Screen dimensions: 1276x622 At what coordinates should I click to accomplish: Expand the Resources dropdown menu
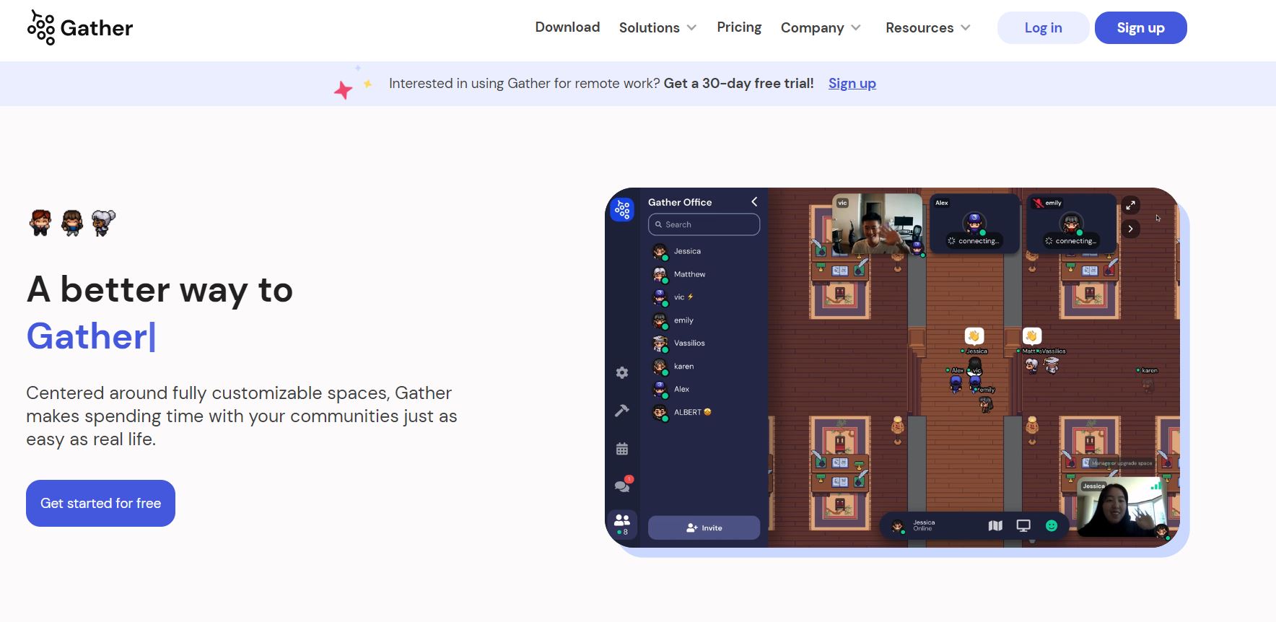[928, 27]
